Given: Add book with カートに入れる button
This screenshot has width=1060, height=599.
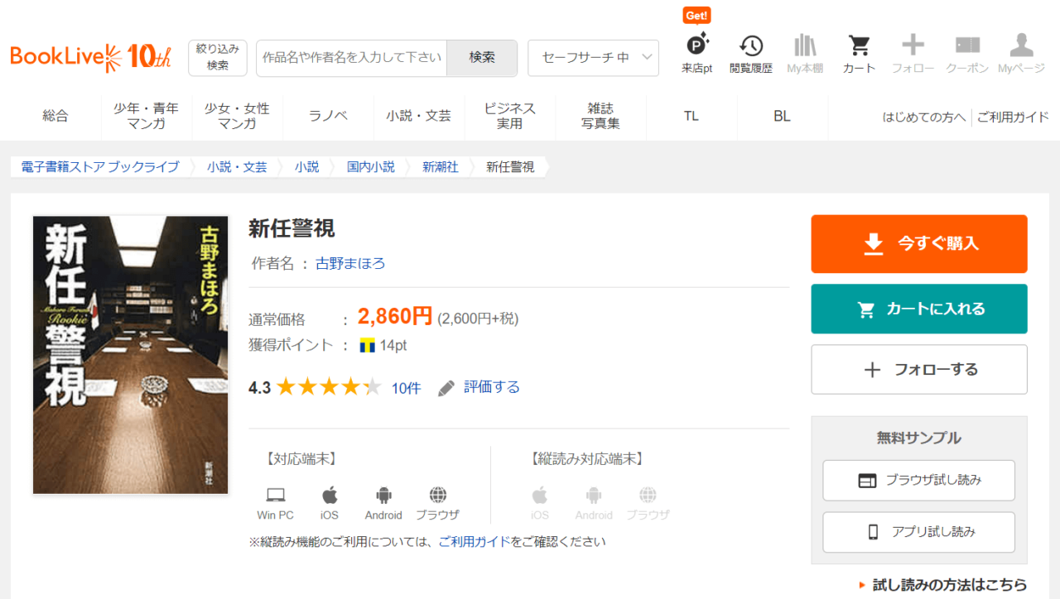Looking at the screenshot, I should [918, 309].
